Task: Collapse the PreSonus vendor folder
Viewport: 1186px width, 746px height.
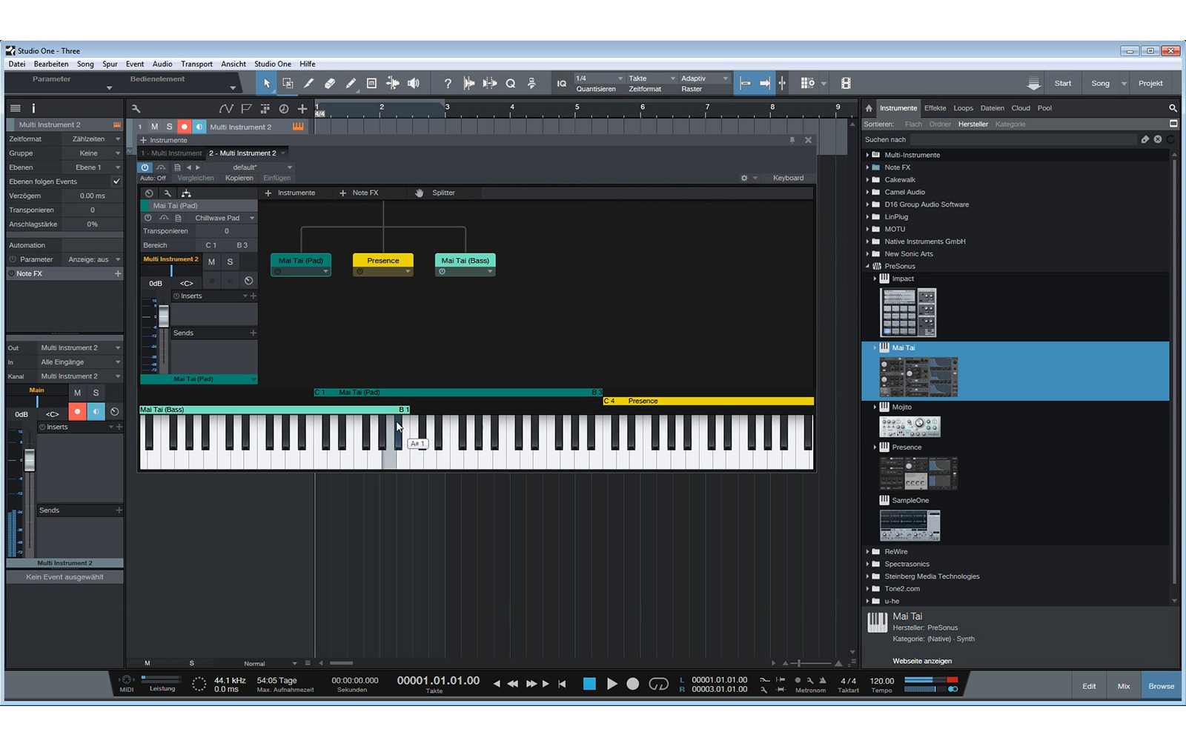Action: (867, 267)
